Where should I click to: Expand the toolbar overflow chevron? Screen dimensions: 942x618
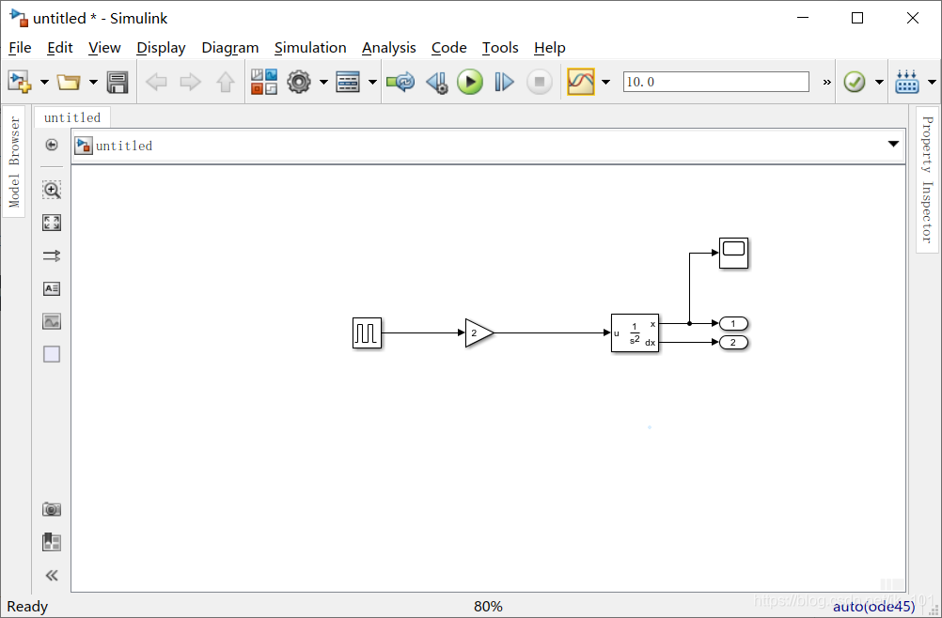825,82
